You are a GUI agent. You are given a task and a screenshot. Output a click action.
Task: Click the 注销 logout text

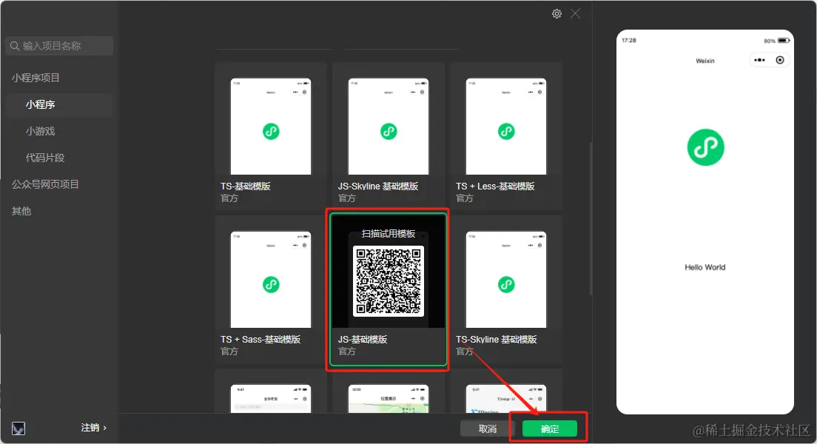point(90,428)
